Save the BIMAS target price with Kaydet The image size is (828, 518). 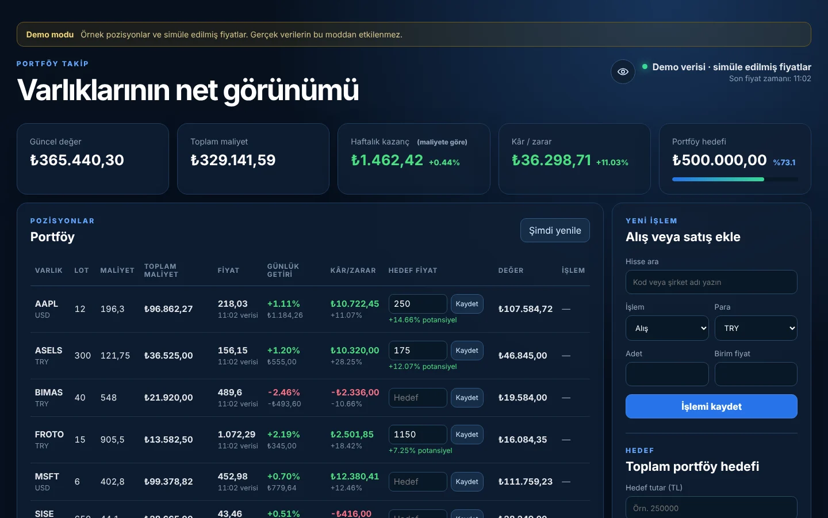tap(467, 398)
